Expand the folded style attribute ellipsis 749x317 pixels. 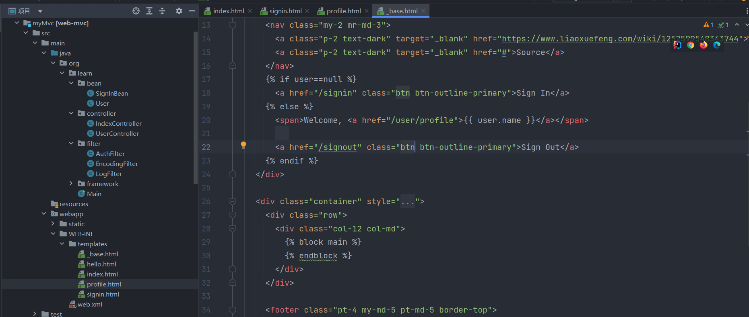pos(408,201)
